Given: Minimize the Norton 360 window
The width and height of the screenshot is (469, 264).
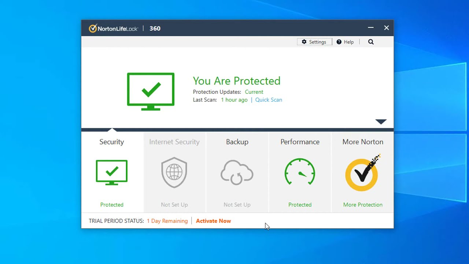Looking at the screenshot, I should pos(371,27).
